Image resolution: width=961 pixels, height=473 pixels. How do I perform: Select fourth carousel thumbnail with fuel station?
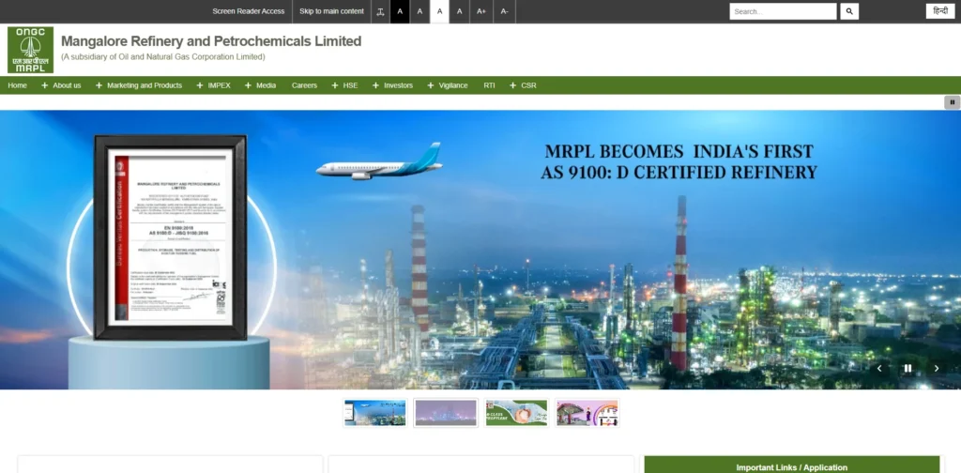[587, 413]
